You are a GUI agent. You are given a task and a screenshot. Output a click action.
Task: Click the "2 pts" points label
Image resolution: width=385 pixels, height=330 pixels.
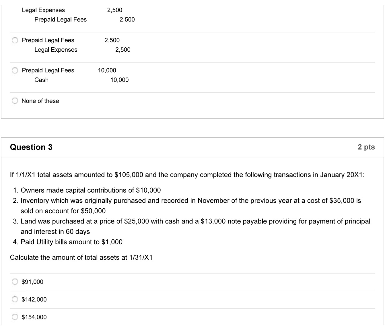click(366, 147)
